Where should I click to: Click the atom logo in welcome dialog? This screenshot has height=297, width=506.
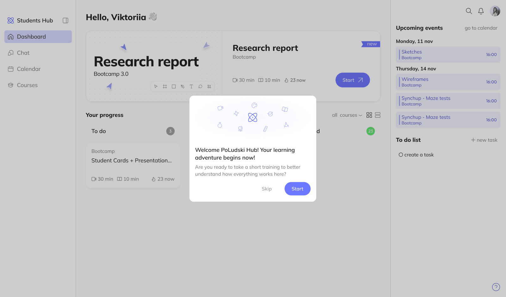tap(253, 117)
